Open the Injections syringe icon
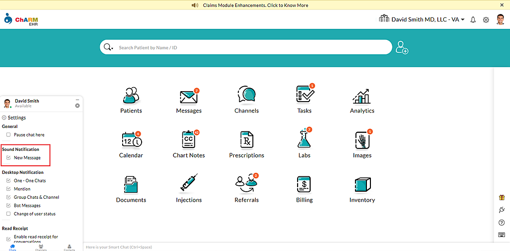510x251 pixels. [x=188, y=184]
